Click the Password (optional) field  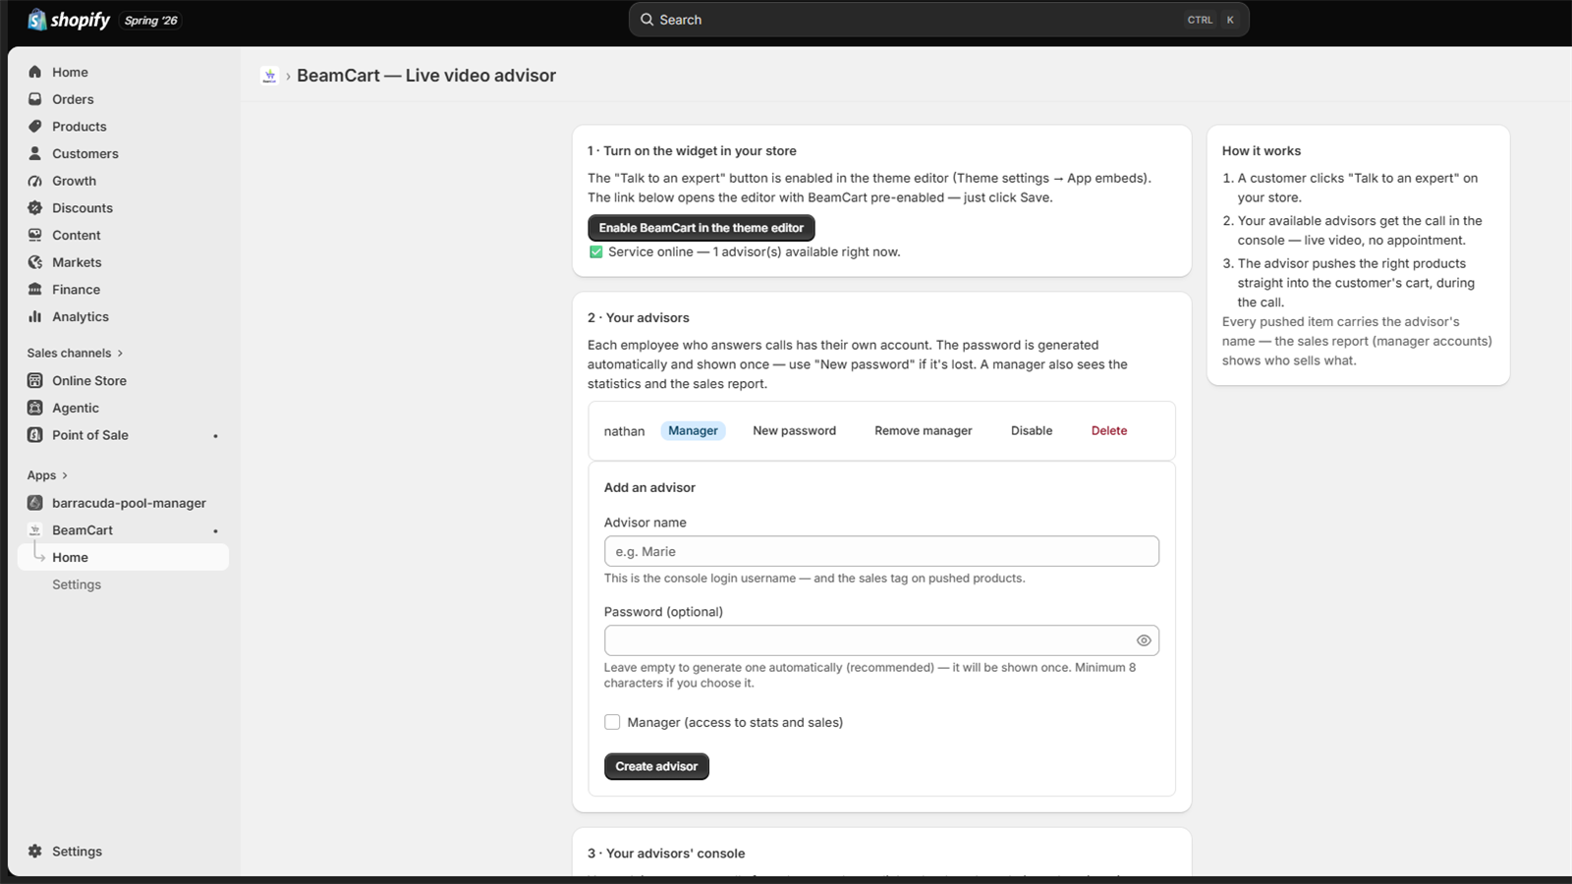[x=881, y=640]
